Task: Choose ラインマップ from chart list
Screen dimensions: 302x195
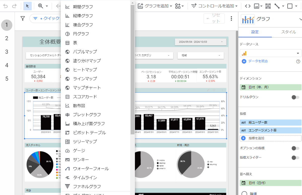Action: [x=95, y=79]
